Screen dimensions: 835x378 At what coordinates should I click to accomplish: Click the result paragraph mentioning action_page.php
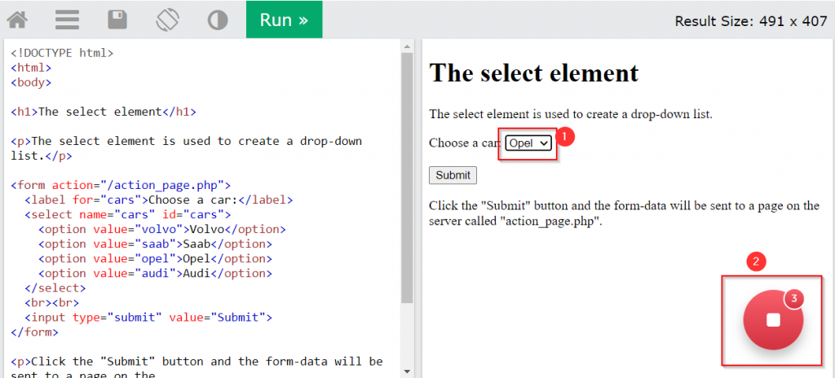(x=624, y=213)
